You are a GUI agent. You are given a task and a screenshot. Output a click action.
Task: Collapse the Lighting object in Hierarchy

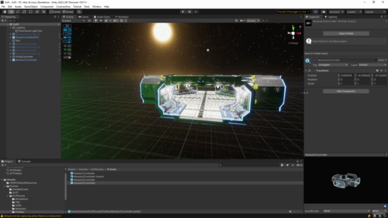point(11,28)
